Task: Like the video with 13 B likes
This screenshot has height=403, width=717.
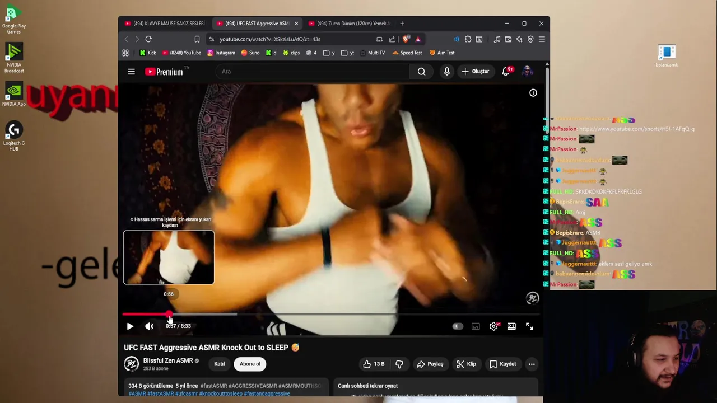Action: [374, 364]
